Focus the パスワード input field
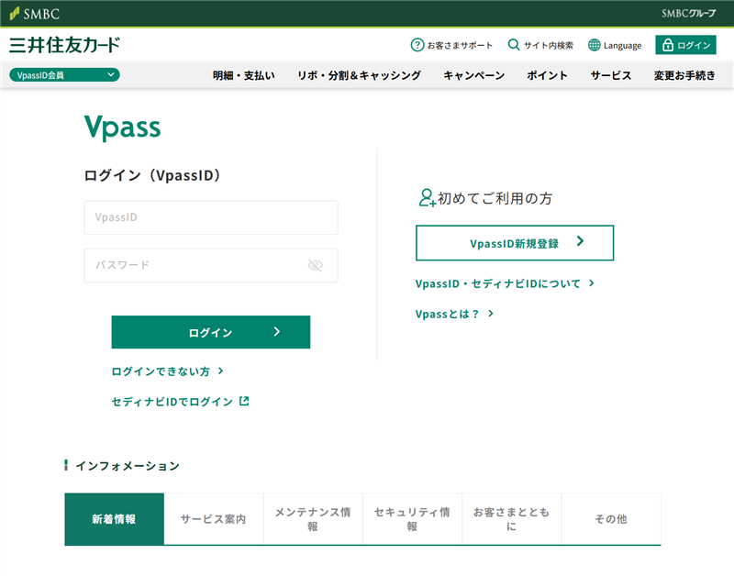The height and width of the screenshot is (576, 734). click(211, 265)
